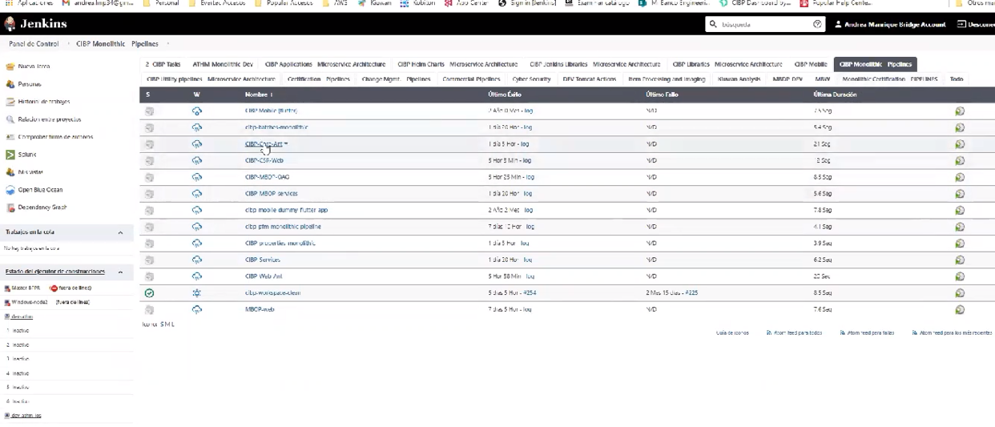Switch to the CIBP Mobile view tab
Image resolution: width=995 pixels, height=427 pixels.
click(811, 64)
